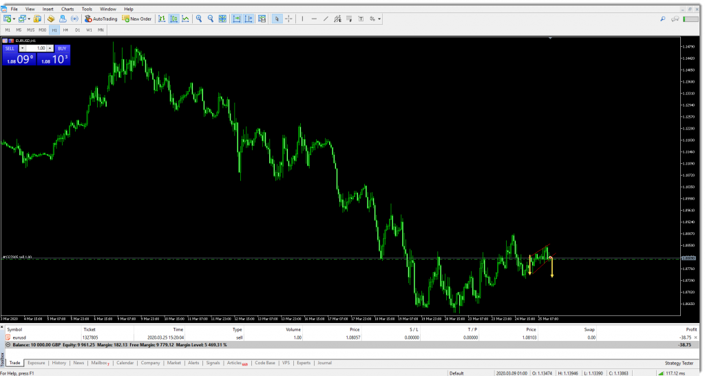Select the text label tool
This screenshot has height=376, width=705.
pos(362,19)
